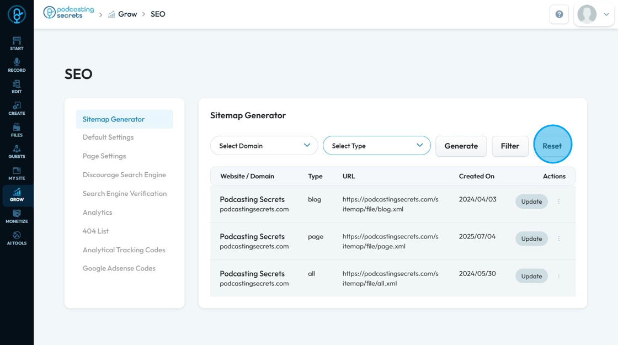618x345 pixels.
Task: Open more actions for blog sitemap row
Action: click(558, 201)
